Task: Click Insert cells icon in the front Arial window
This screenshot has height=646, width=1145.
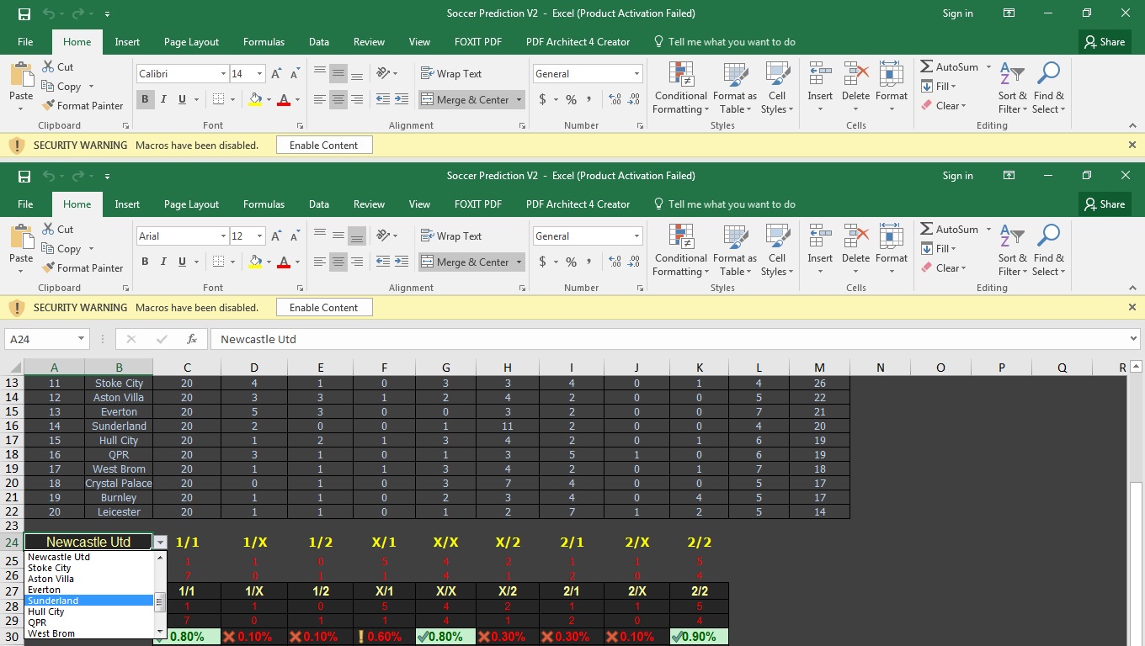Action: click(x=820, y=236)
